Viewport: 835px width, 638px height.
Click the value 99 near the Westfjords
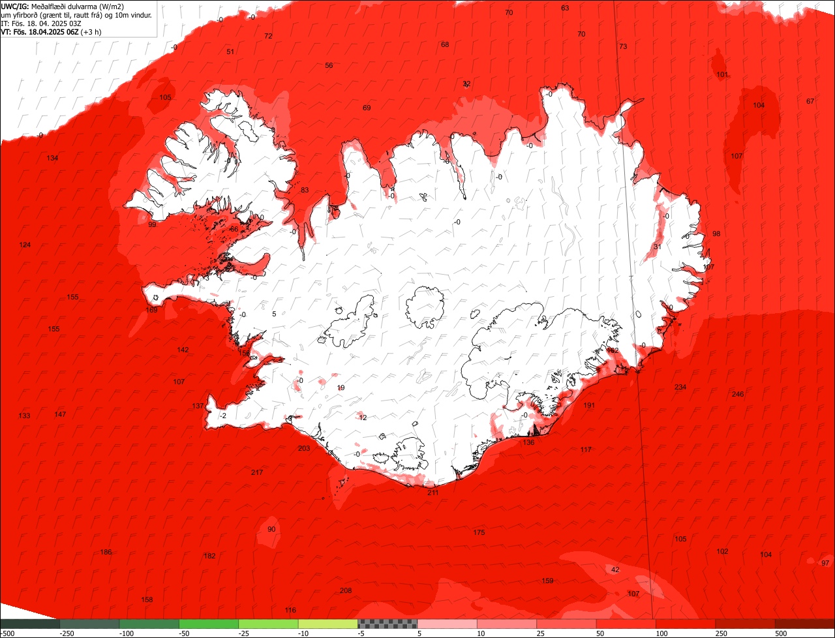pyautogui.click(x=152, y=224)
